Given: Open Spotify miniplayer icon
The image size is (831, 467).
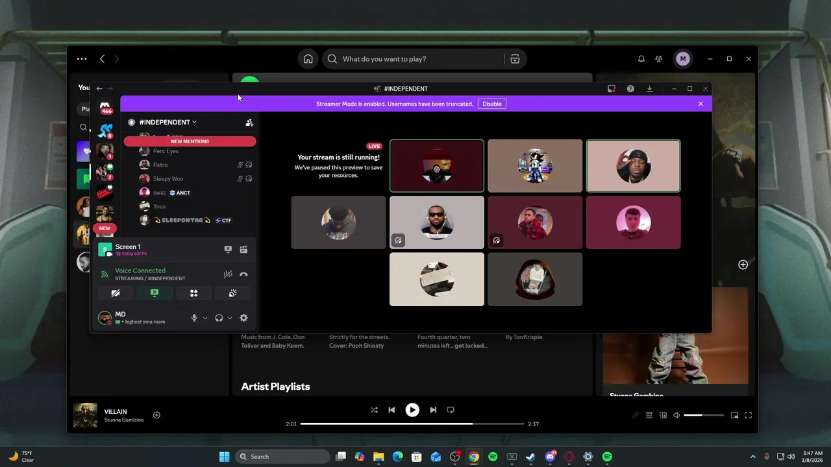Looking at the screenshot, I should [x=734, y=415].
